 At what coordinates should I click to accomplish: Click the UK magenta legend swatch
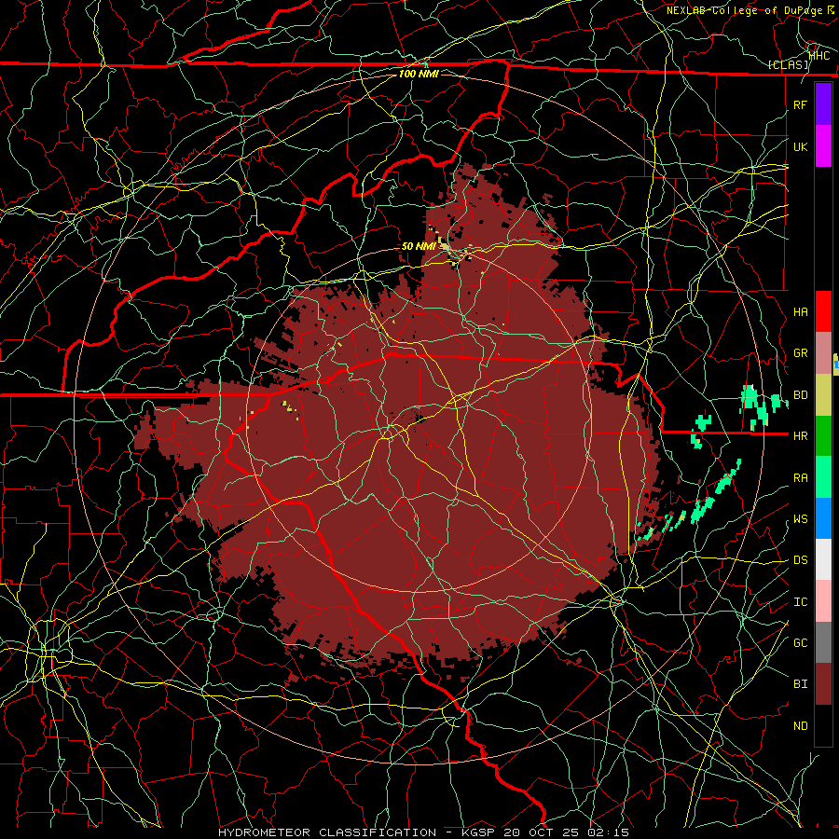click(823, 145)
